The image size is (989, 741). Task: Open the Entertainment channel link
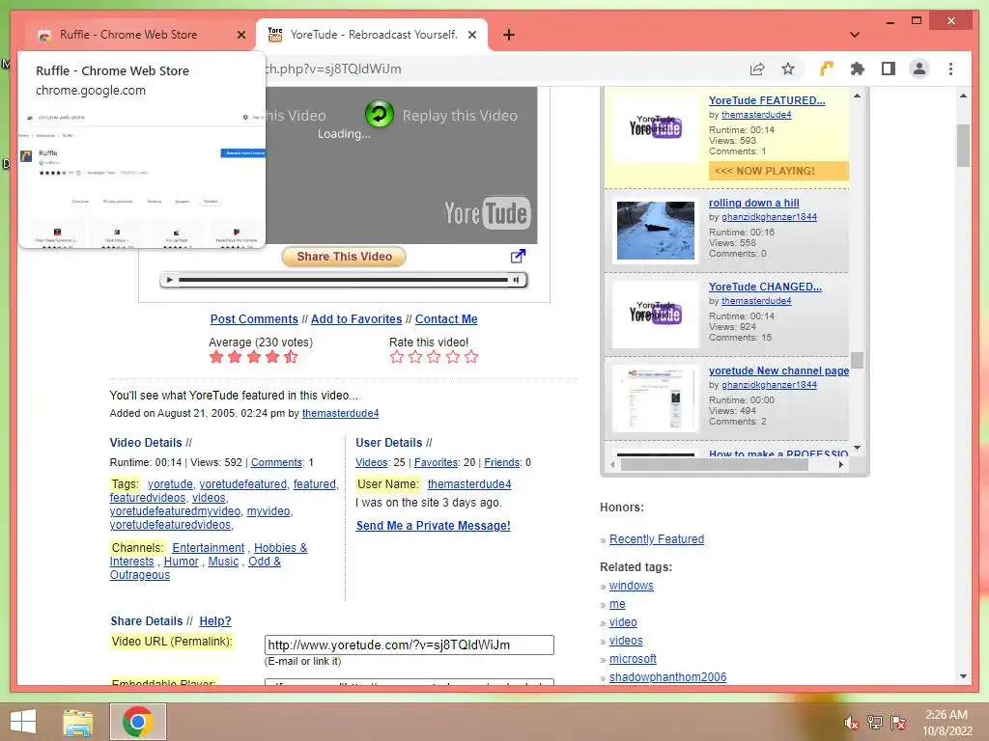pos(209,548)
